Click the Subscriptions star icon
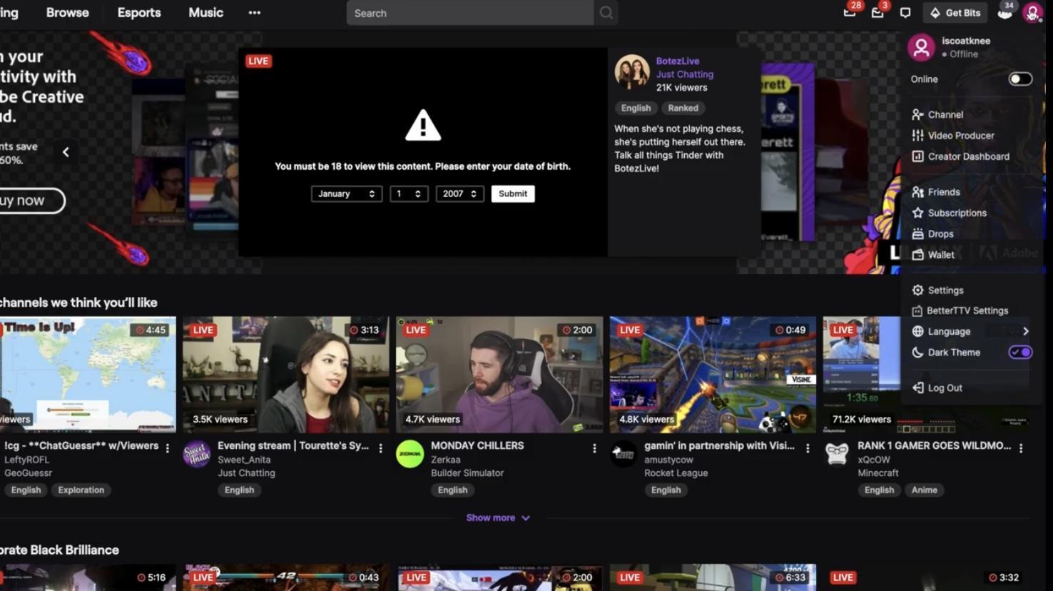 point(917,213)
